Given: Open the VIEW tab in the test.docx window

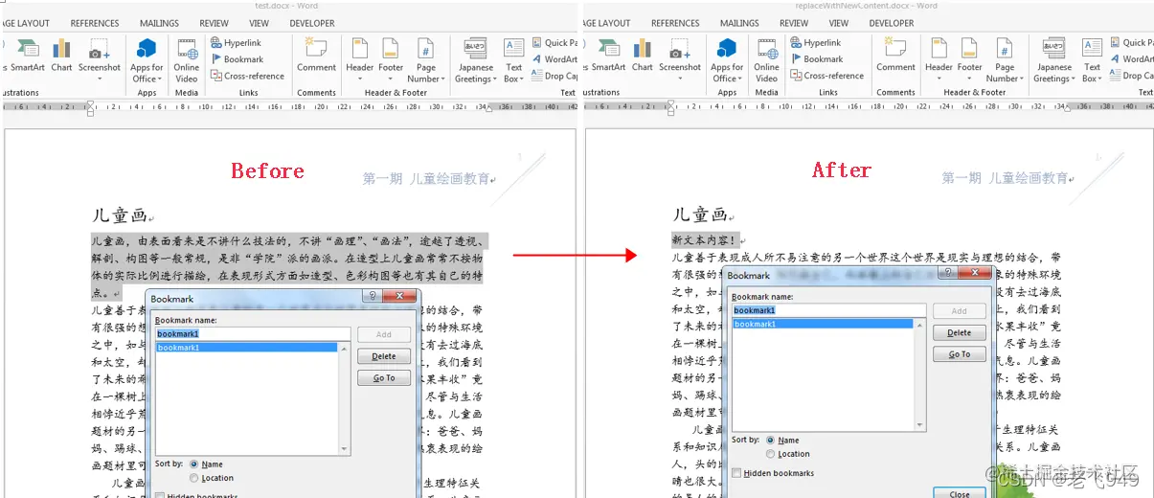Looking at the screenshot, I should [259, 23].
